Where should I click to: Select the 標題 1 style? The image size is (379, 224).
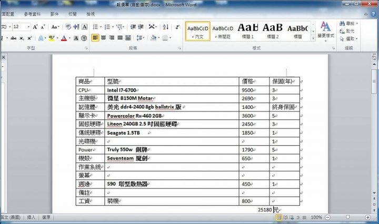tap(248, 32)
